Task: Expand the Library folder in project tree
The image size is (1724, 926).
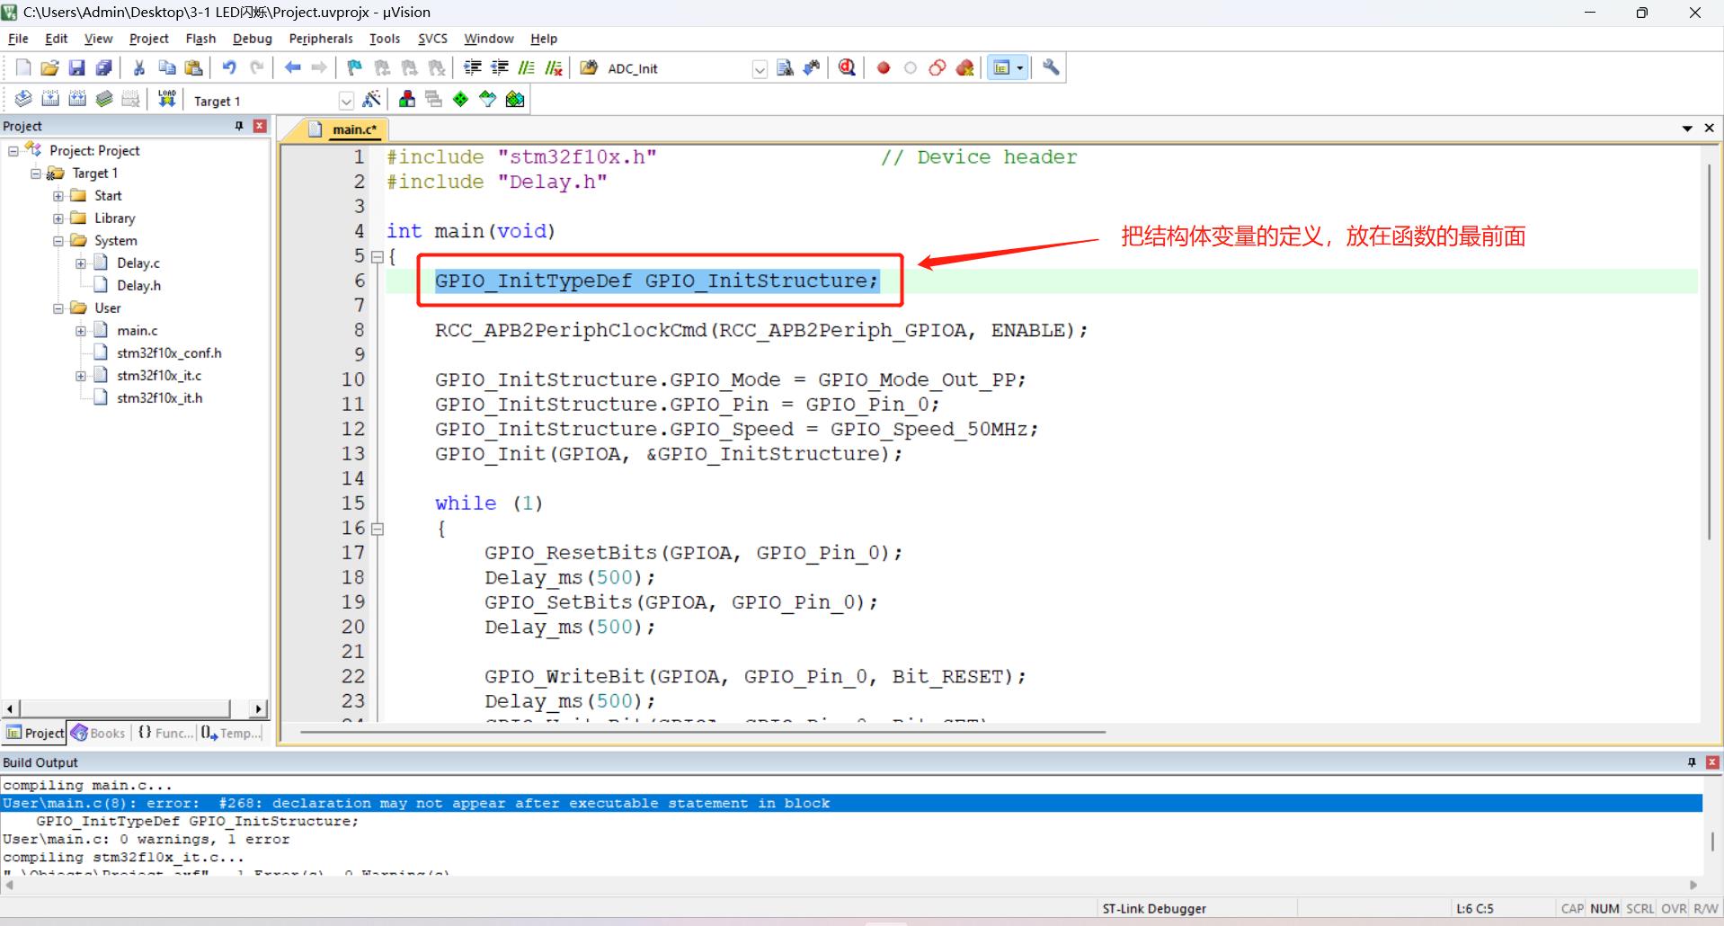Action: click(x=58, y=218)
